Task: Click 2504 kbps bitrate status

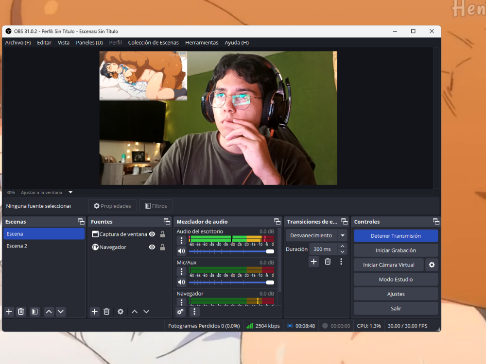Action: (263, 326)
